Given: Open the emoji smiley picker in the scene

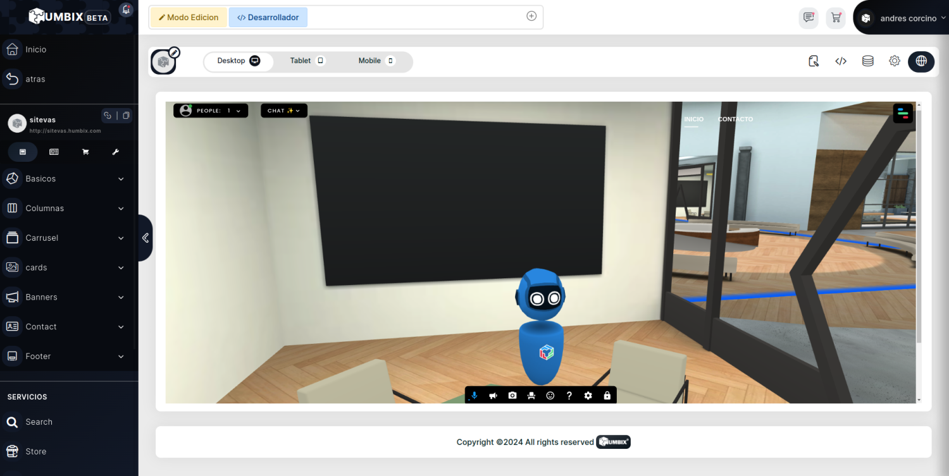Looking at the screenshot, I should [550, 396].
